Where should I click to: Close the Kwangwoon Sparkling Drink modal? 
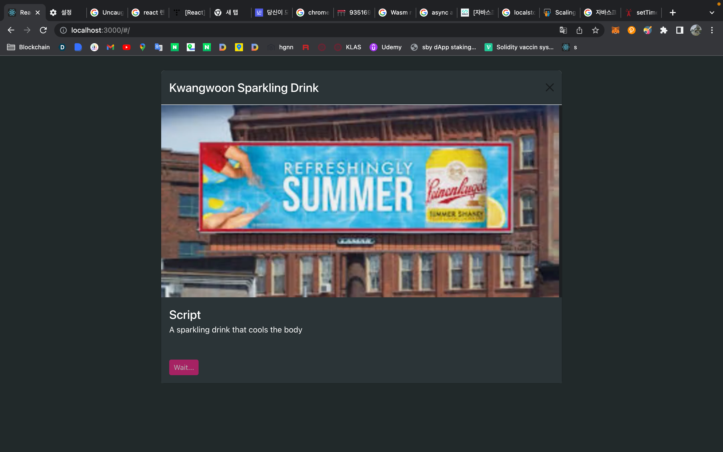pos(550,88)
